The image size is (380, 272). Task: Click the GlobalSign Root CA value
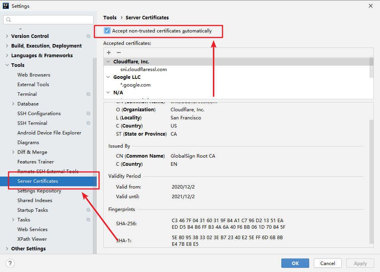pos(193,156)
